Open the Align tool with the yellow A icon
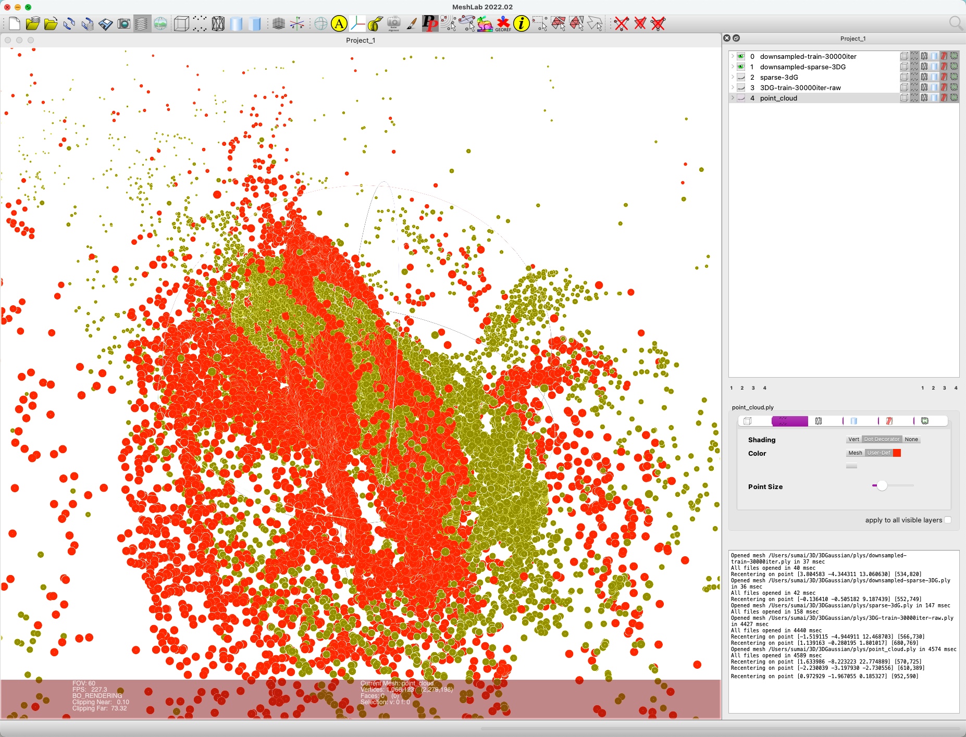This screenshot has height=737, width=966. click(339, 23)
